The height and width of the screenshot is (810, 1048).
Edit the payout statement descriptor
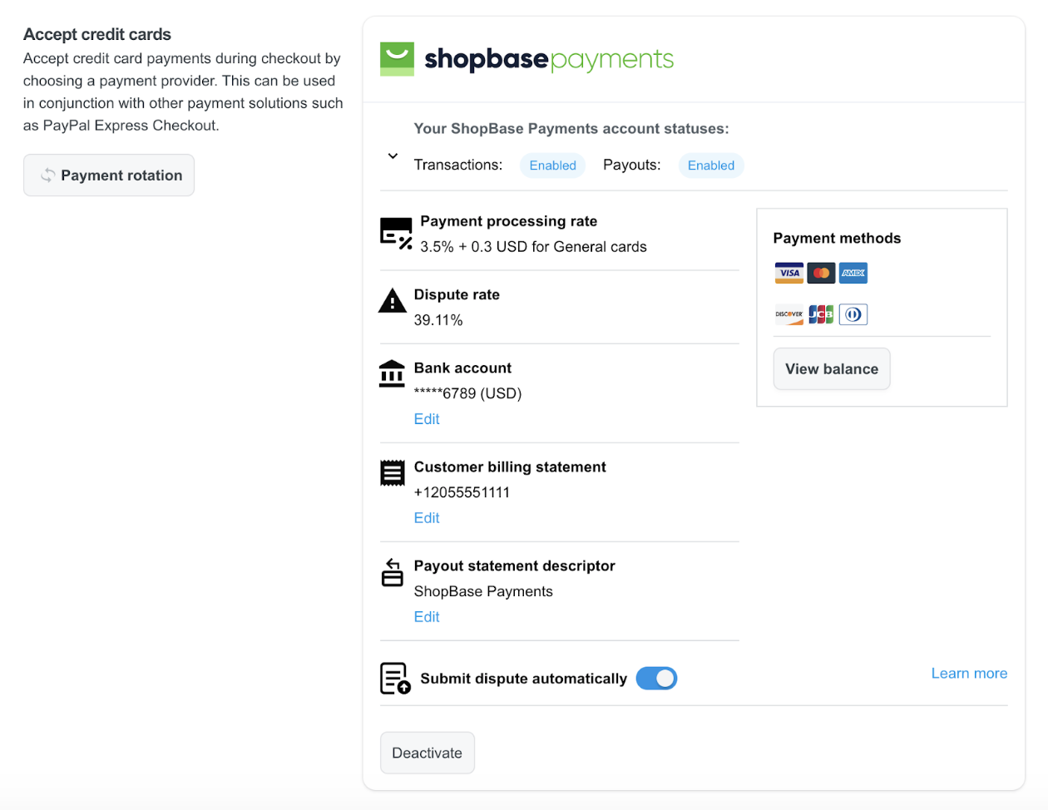pos(427,617)
